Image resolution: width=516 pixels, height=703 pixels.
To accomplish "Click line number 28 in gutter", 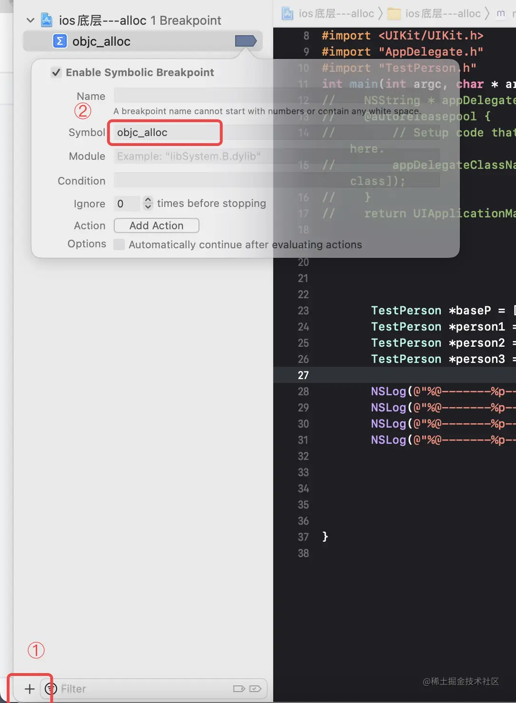I will click(x=303, y=391).
